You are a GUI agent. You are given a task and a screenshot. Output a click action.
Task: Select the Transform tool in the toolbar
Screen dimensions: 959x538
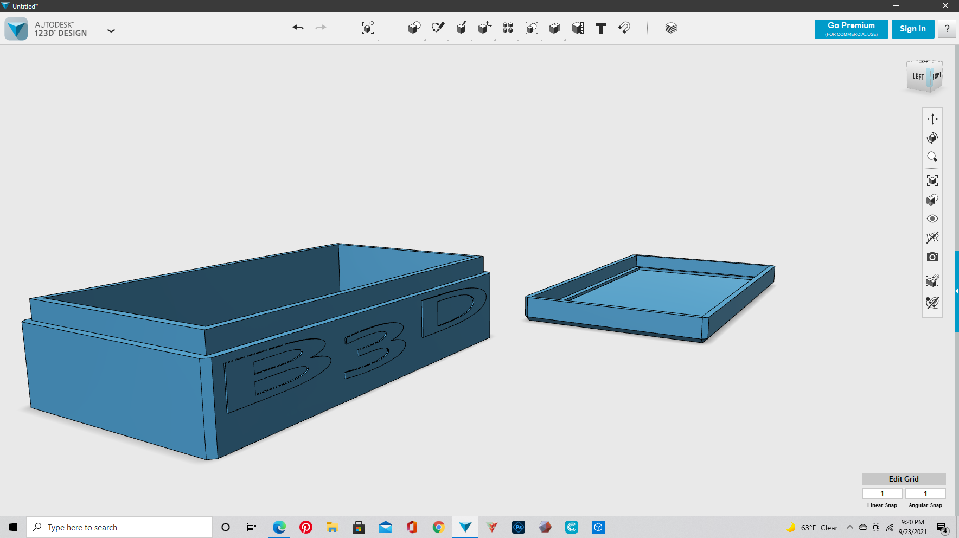point(368,28)
